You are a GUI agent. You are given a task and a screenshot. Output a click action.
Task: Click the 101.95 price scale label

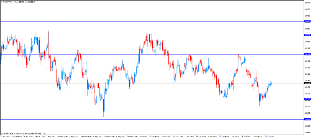(308, 68)
